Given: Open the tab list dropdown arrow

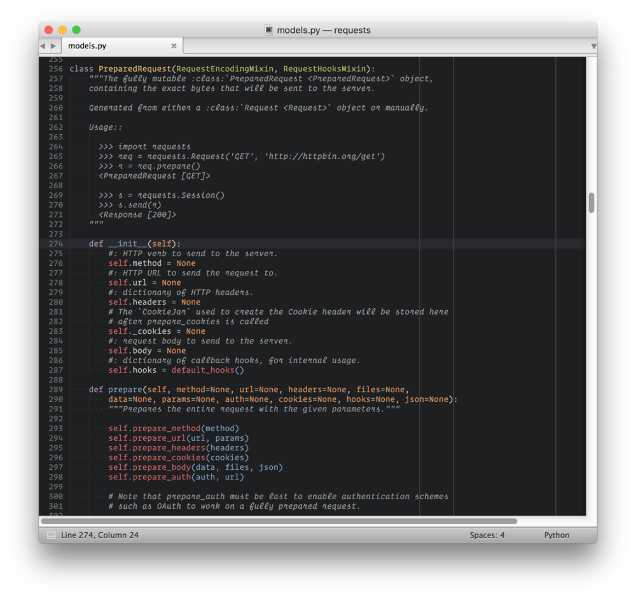Looking at the screenshot, I should [593, 46].
